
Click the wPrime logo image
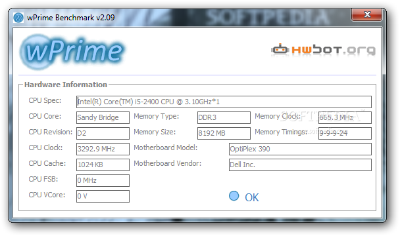[x=72, y=52]
